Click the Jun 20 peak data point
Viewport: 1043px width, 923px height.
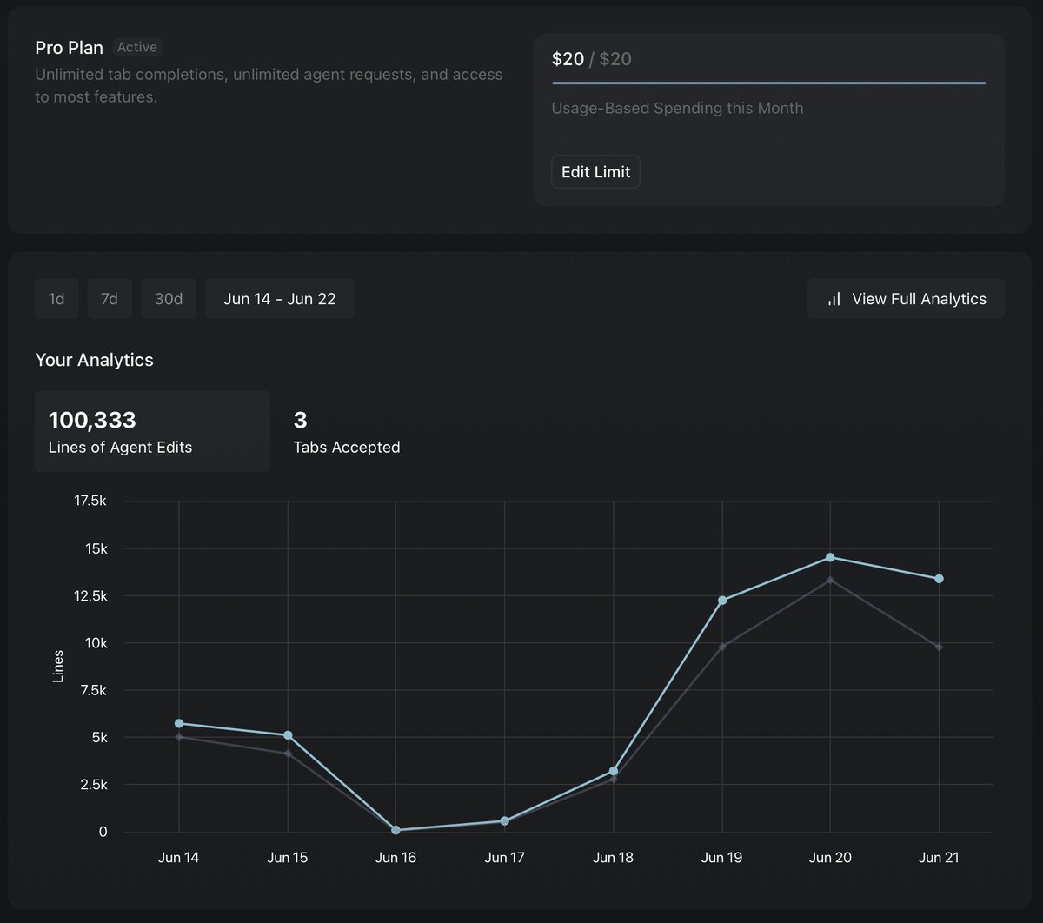(830, 557)
